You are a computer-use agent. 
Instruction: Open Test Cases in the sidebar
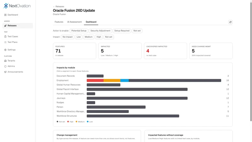[x=18, y=37]
